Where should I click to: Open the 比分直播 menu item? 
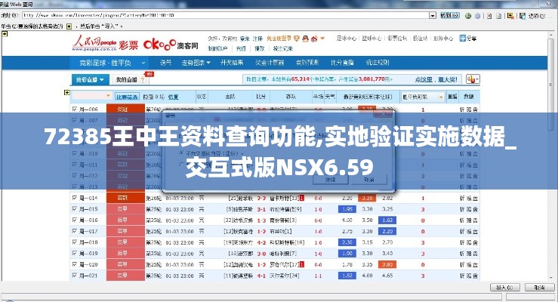click(342, 63)
